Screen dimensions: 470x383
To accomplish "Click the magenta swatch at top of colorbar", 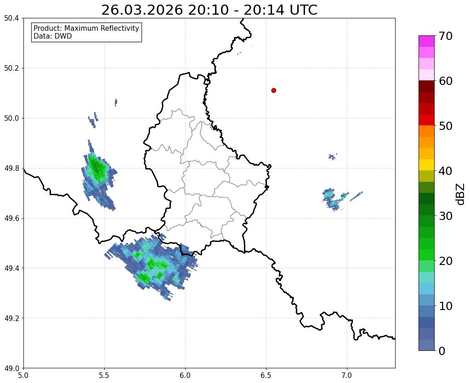I will [426, 41].
